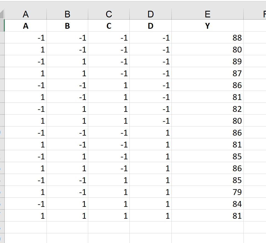Click the bold header cell B
The height and width of the screenshot is (243, 266).
[x=67, y=26]
